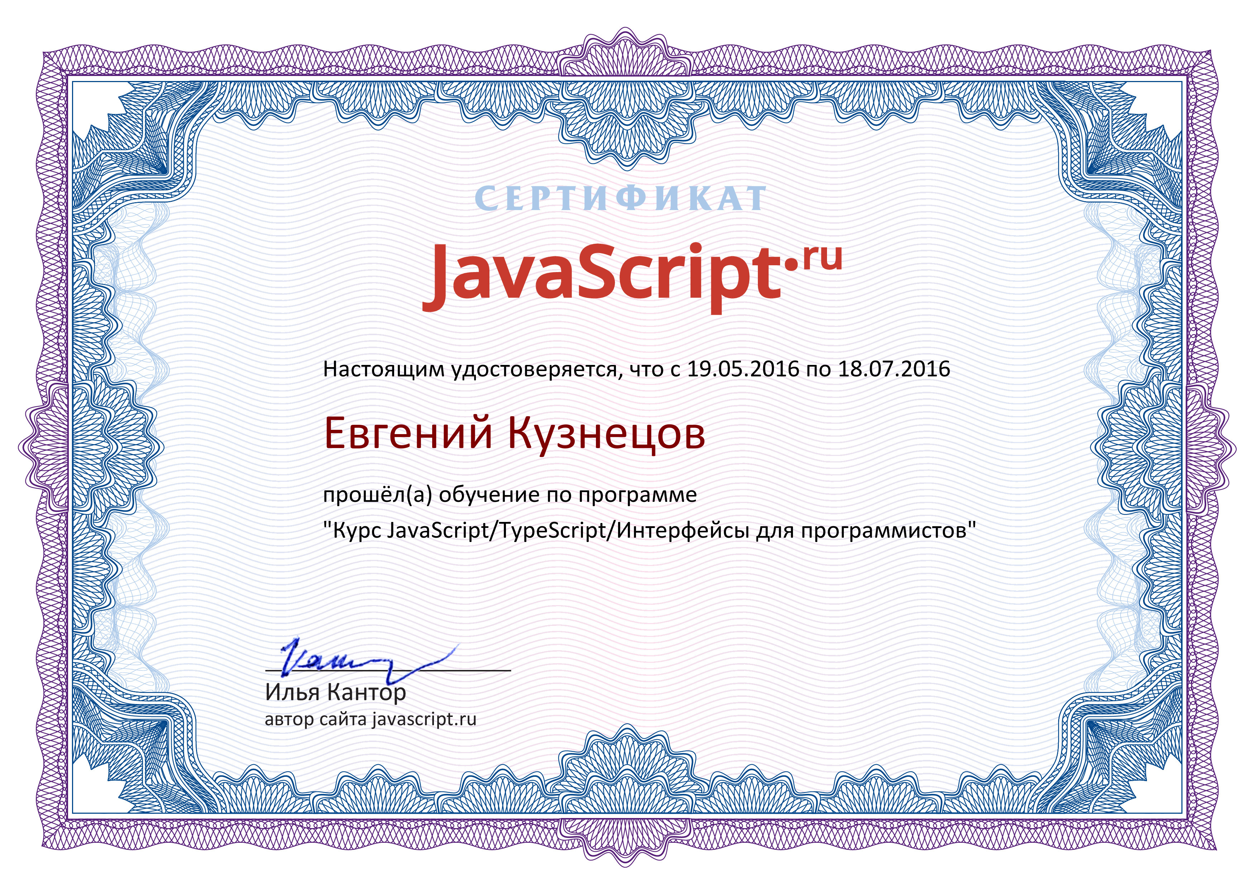This screenshot has height=889, width=1257.
Task: Click the caption "автор сайта javascript.ru"
Action: [371, 719]
